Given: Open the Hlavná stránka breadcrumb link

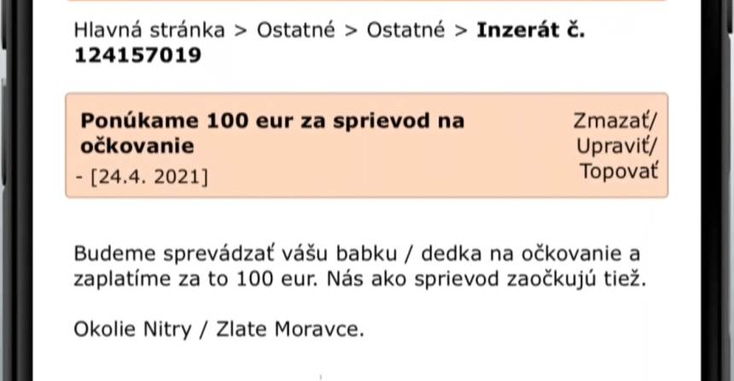Looking at the screenshot, I should click(149, 30).
